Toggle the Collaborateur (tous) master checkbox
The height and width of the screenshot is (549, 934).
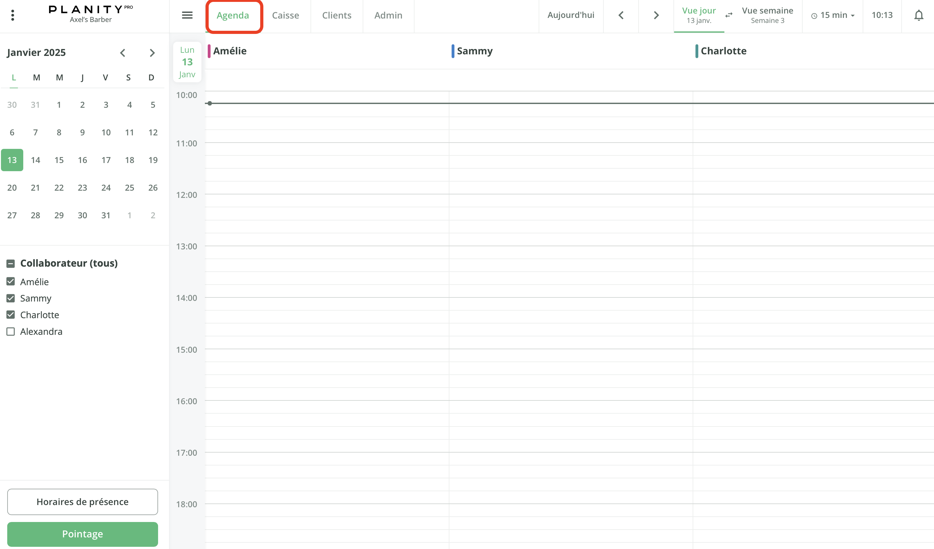(10, 264)
